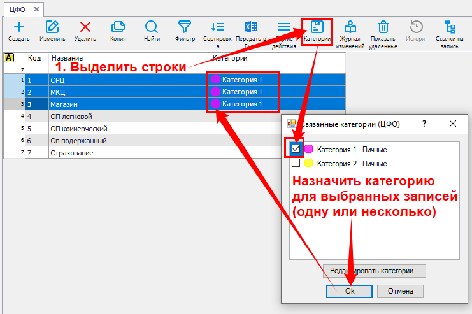
Task: Click the Изменить edit pencil icon
Action: tap(52, 27)
